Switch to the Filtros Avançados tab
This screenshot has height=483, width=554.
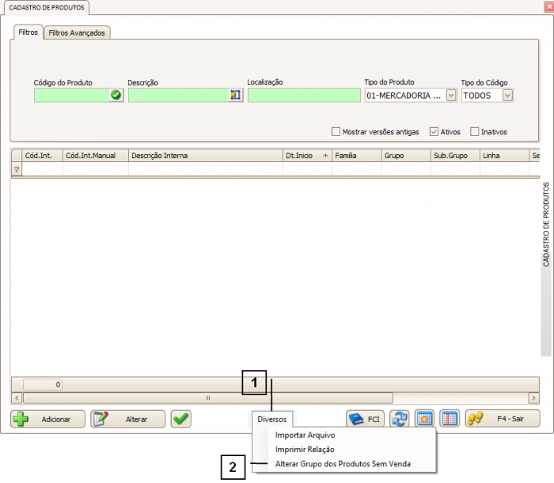(77, 32)
